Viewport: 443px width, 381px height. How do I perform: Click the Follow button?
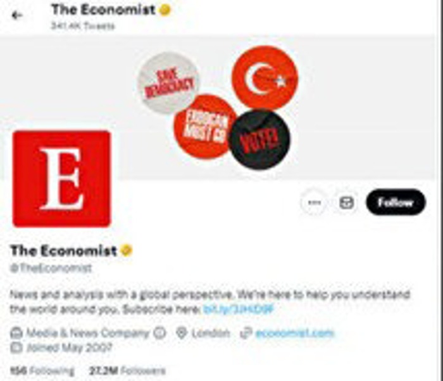(396, 202)
